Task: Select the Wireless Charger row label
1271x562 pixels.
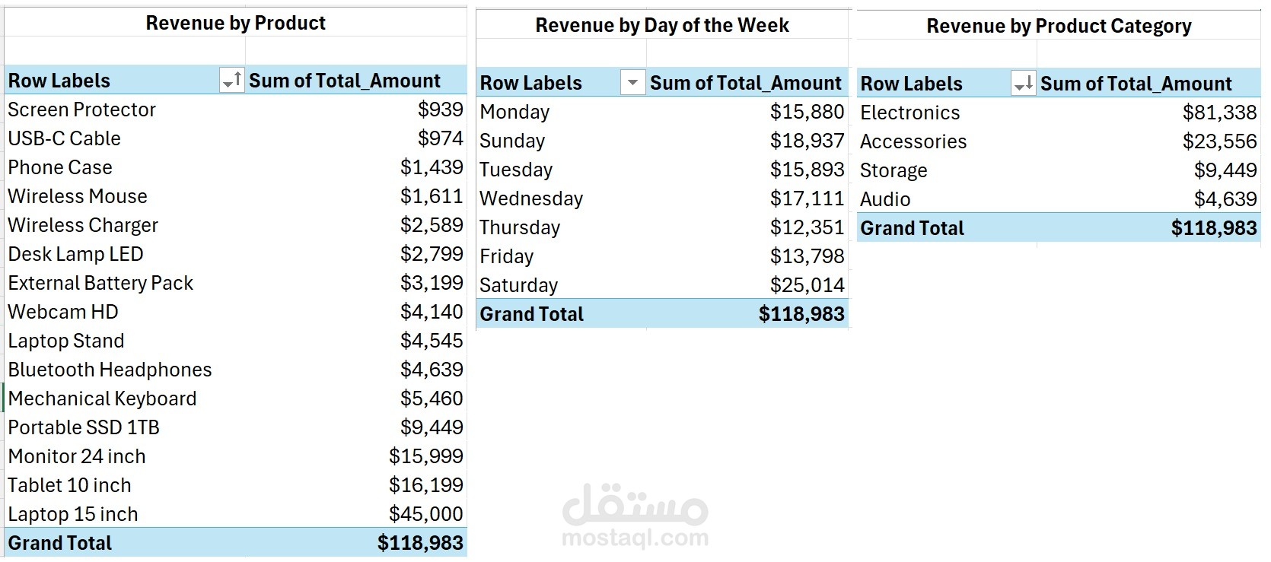Action: (83, 225)
